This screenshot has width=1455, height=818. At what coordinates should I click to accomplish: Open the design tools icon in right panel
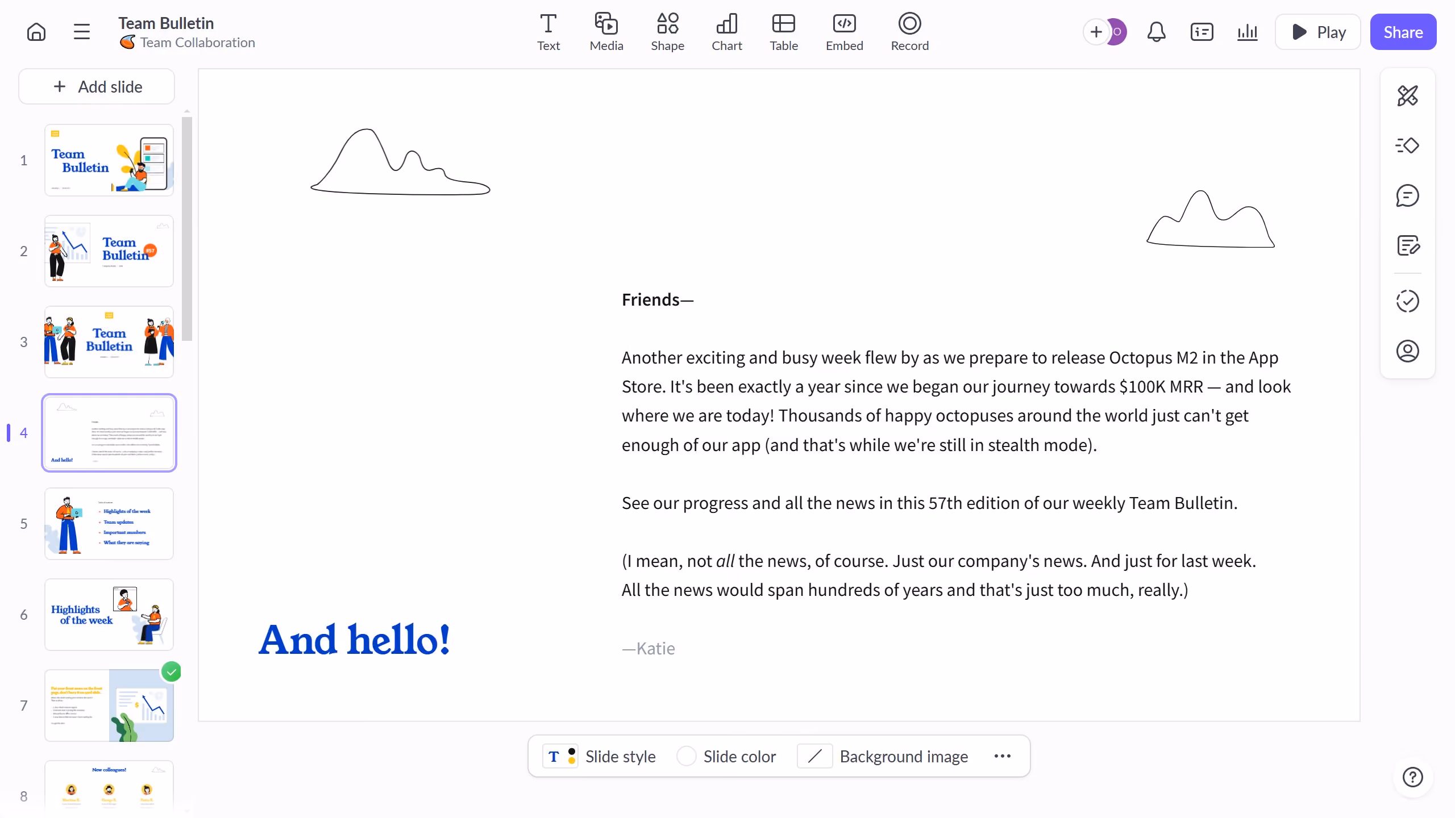tap(1407, 95)
